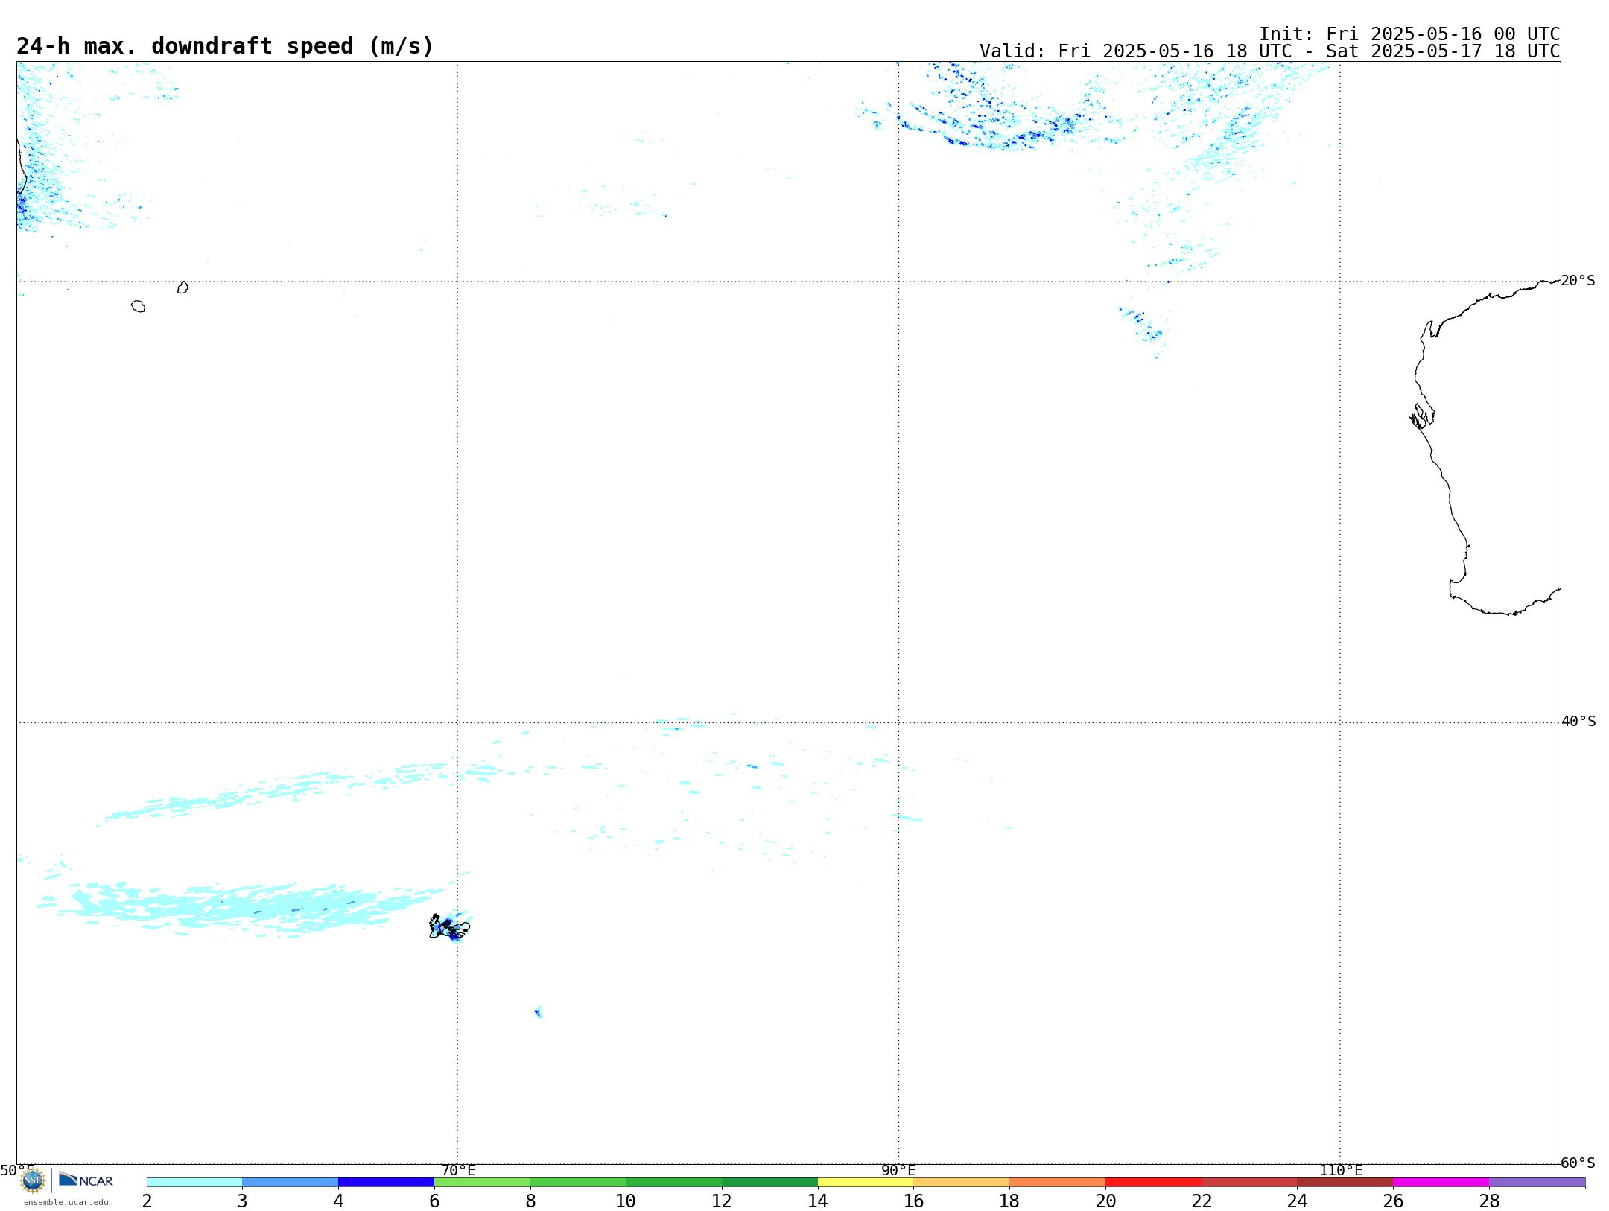1609x1211 pixels.
Task: Click the purple swatch above 28 m/s
Action: [x=1537, y=1182]
